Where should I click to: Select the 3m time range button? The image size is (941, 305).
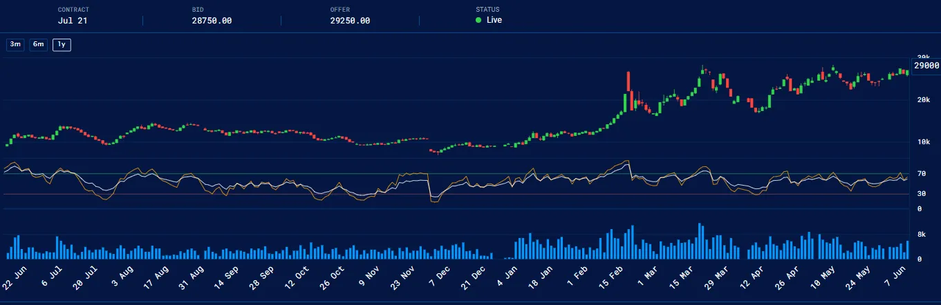(x=15, y=45)
